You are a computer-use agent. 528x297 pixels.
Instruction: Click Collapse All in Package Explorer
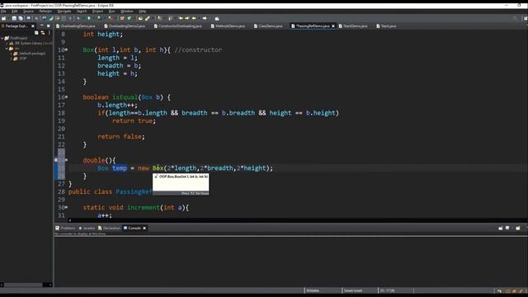pyautogui.click(x=36, y=33)
